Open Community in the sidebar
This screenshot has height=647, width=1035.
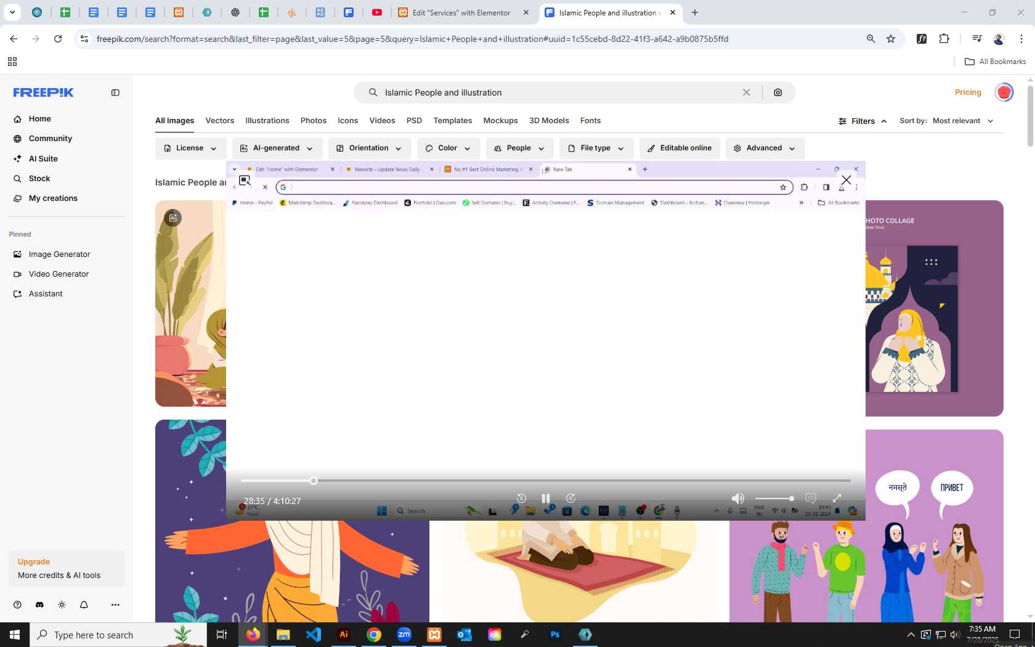click(x=50, y=139)
